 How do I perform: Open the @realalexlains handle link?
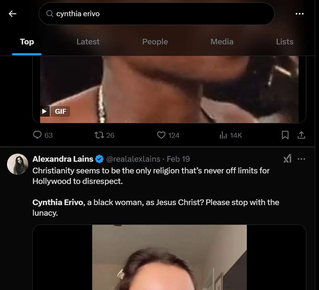point(134,159)
